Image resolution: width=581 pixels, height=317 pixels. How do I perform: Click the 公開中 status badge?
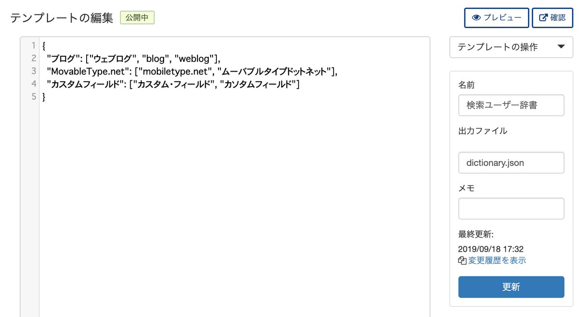tap(137, 18)
